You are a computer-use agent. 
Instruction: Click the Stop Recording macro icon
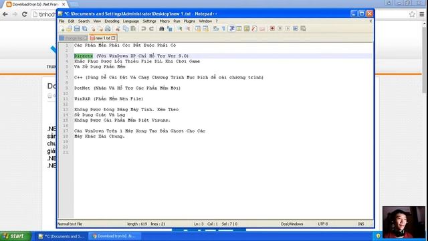[280, 29]
